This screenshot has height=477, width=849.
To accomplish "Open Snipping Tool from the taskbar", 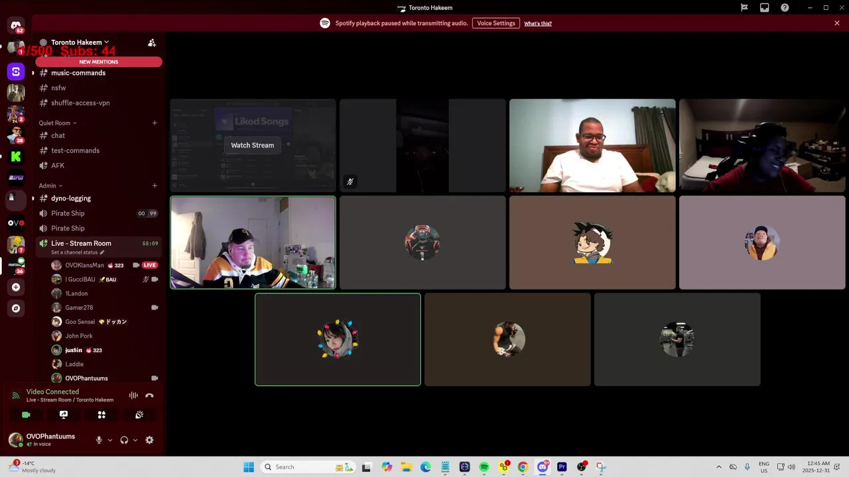I will (600, 467).
